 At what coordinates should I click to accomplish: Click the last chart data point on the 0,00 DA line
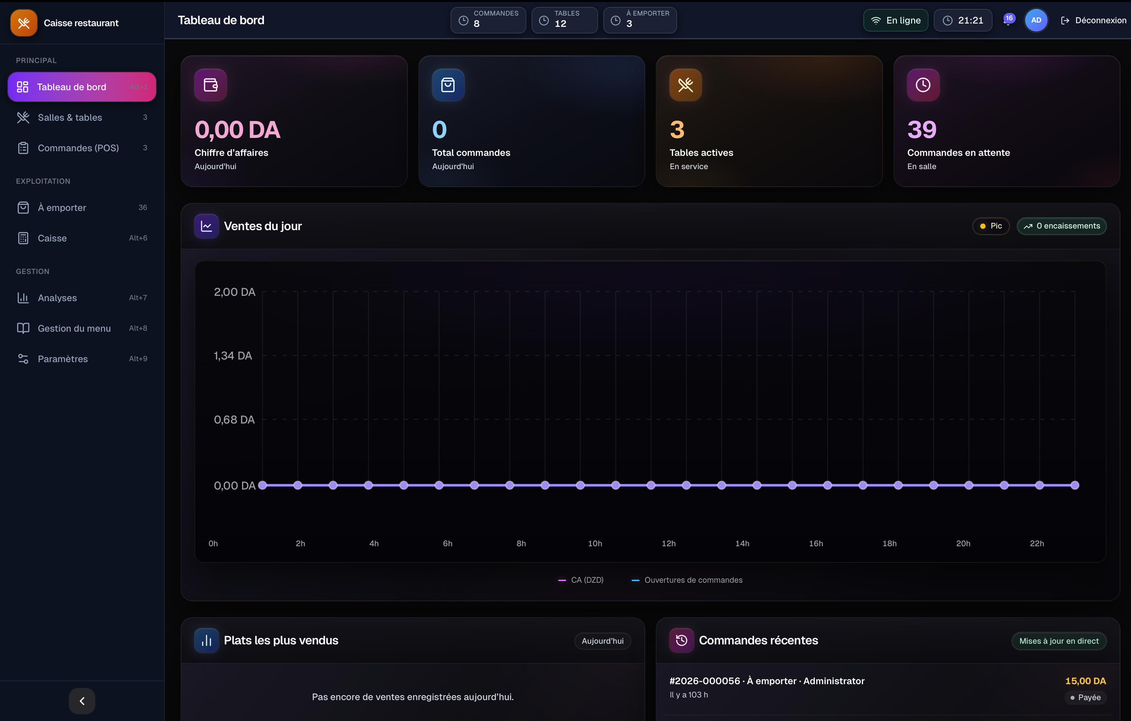tap(1075, 485)
